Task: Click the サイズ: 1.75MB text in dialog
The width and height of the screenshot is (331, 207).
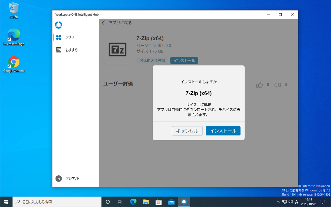Action: tap(198, 105)
